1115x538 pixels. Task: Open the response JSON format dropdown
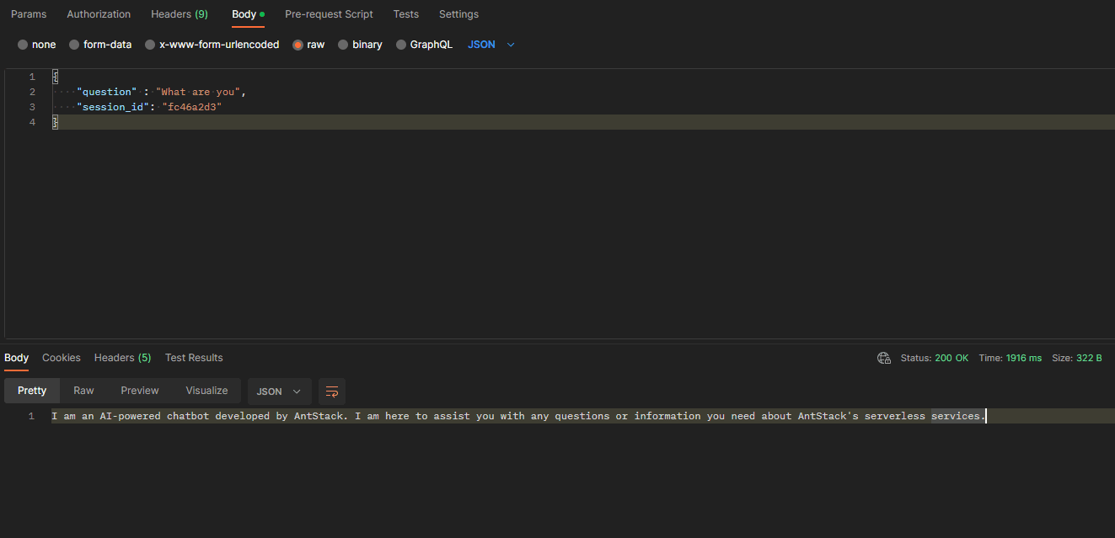(279, 392)
